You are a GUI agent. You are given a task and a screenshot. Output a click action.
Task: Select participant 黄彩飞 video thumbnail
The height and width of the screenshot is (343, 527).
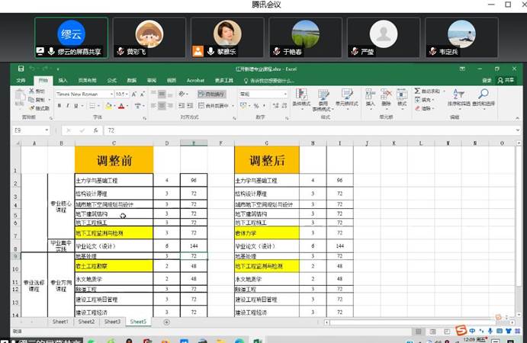(149, 37)
